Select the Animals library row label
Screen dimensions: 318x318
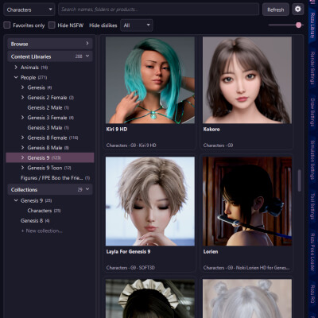point(29,68)
